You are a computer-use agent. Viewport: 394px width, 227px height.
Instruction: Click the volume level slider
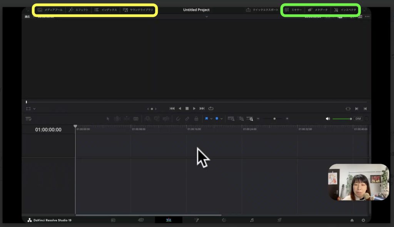click(342, 119)
